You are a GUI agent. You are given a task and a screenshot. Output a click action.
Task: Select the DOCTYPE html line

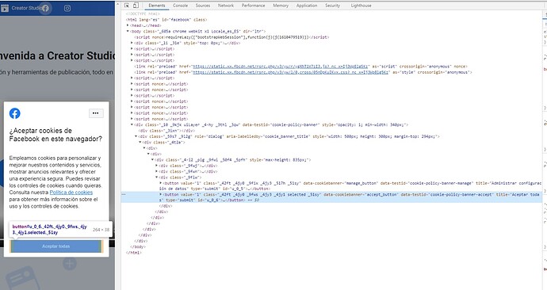click(143, 14)
